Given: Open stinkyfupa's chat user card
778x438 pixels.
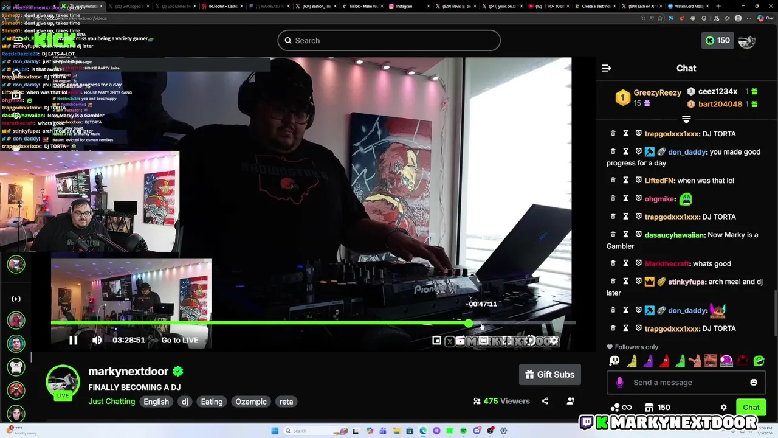Looking at the screenshot, I should (687, 282).
